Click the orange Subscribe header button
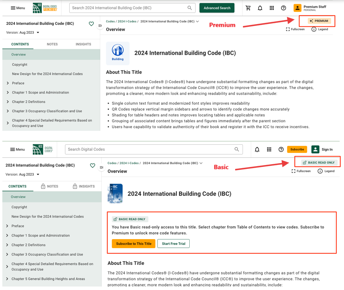 point(297,149)
